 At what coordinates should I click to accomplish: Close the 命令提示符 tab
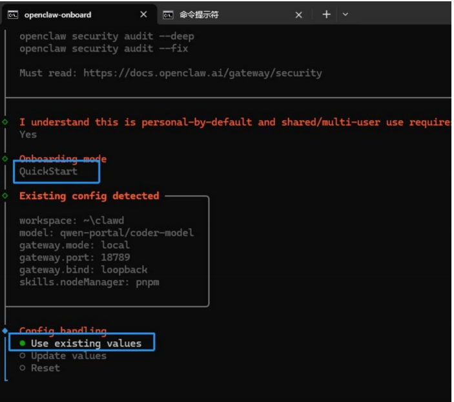pos(298,15)
